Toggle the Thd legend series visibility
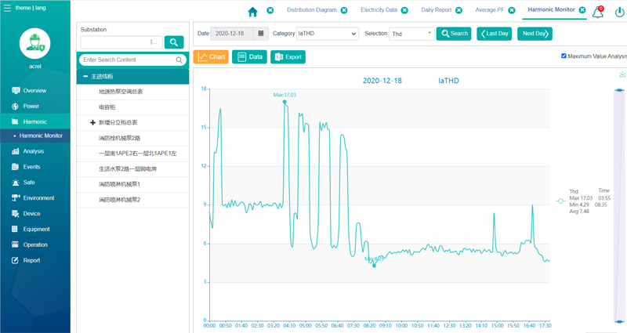 [x=560, y=201]
